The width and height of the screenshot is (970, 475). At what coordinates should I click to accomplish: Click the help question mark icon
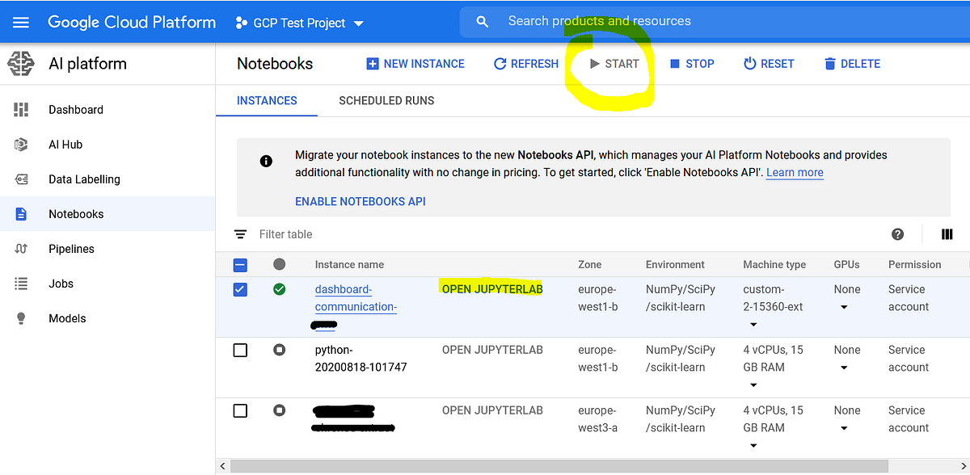tap(897, 233)
